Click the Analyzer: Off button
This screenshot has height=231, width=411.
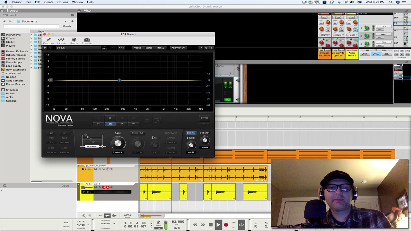click(x=179, y=48)
